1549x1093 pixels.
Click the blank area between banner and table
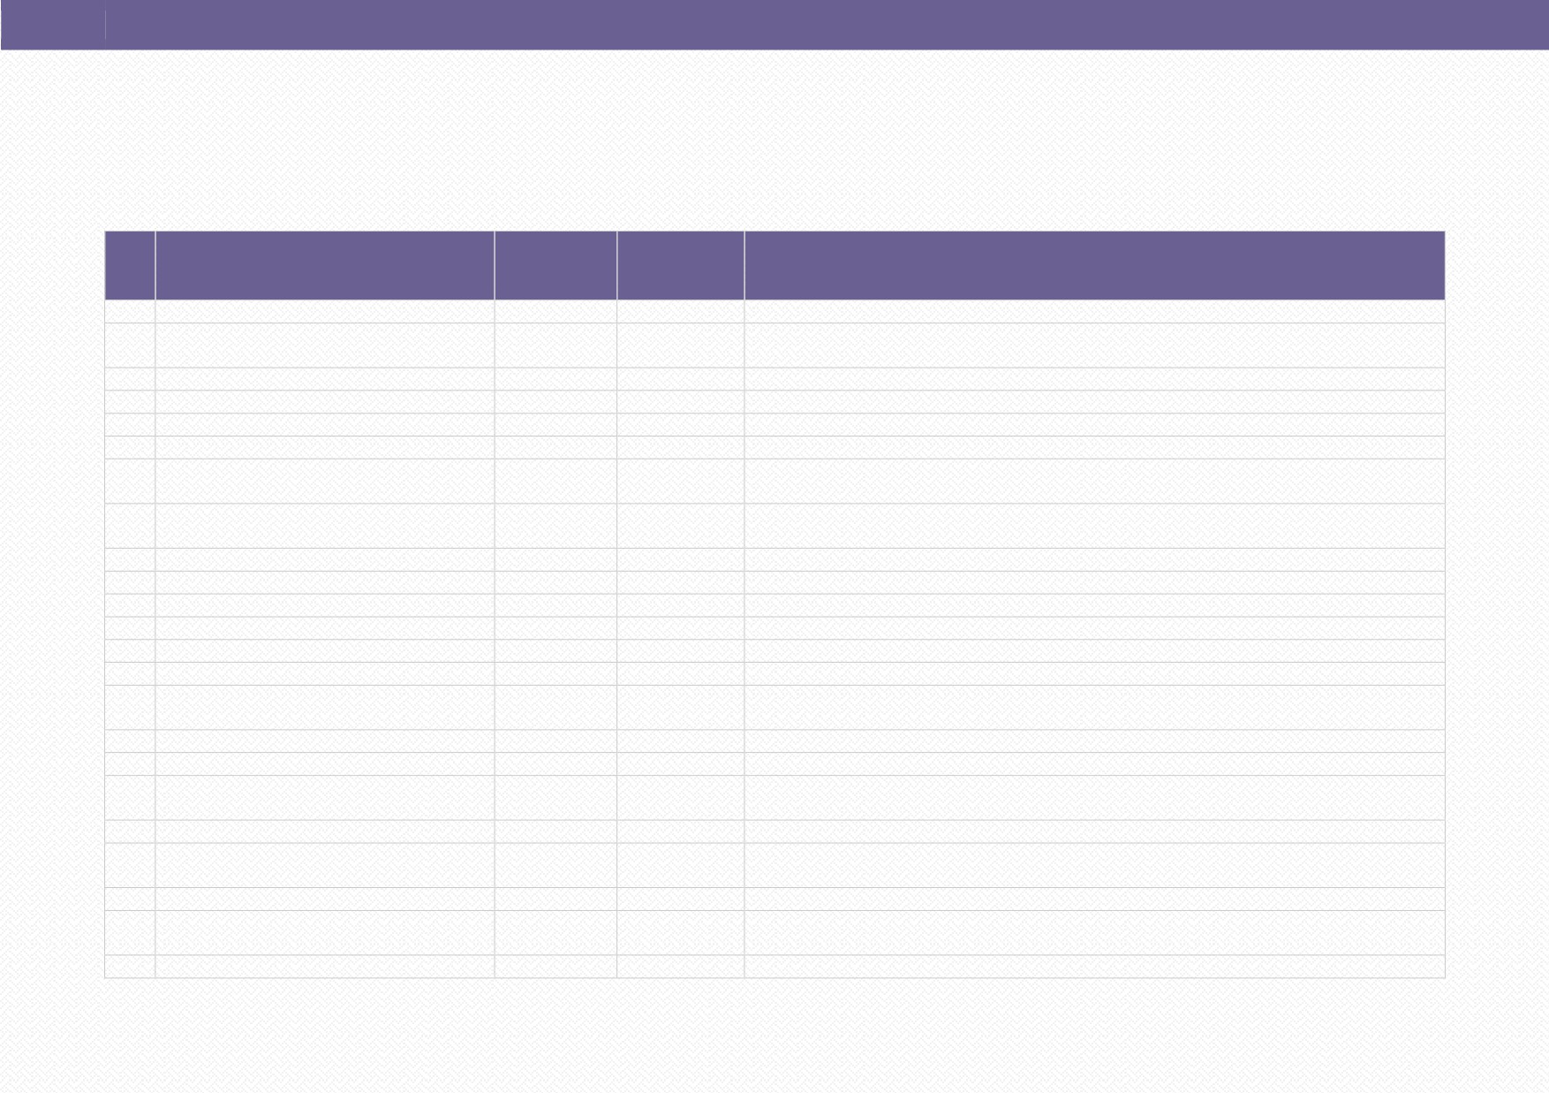[774, 140]
